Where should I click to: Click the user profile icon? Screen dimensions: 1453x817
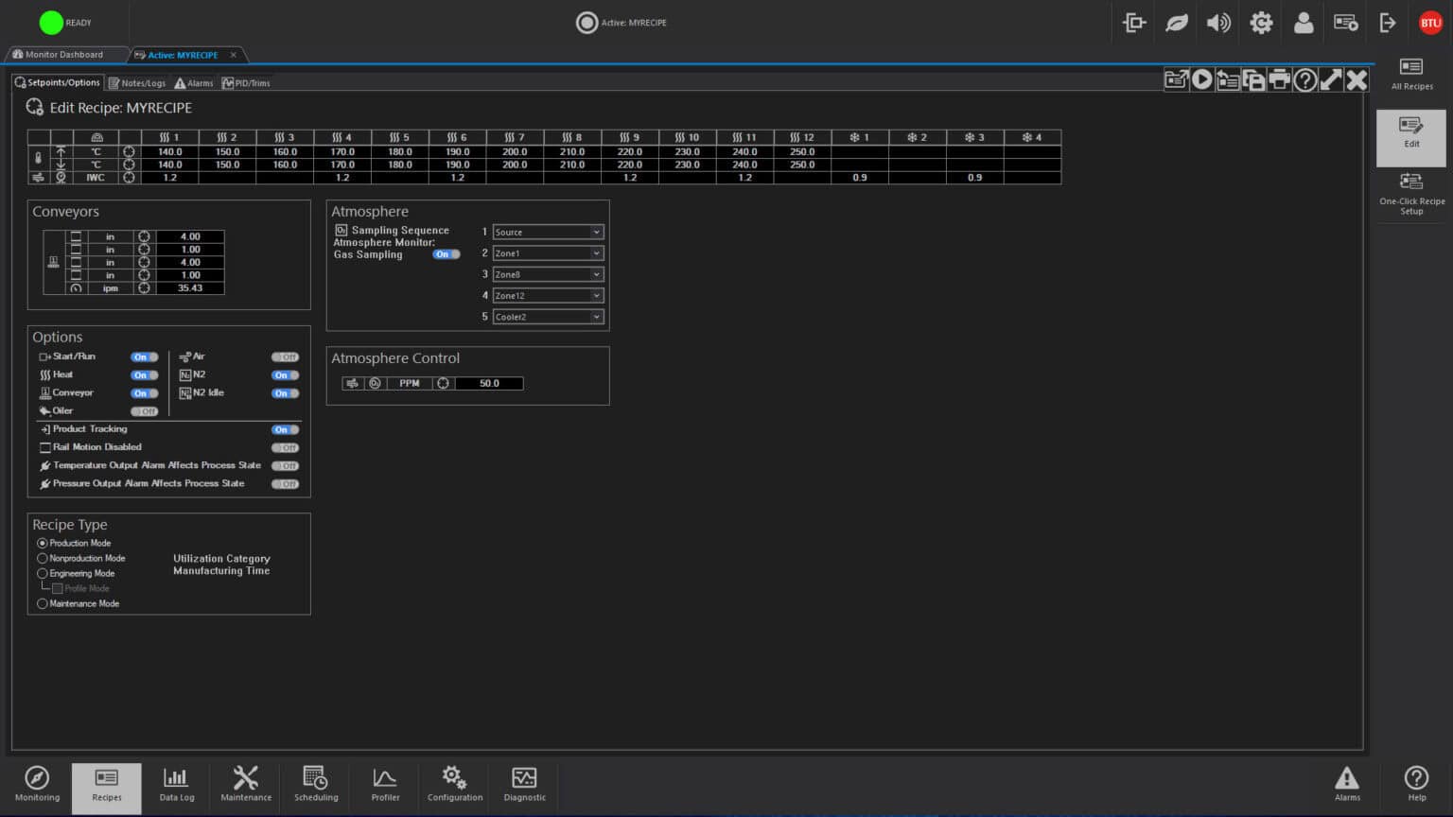click(x=1304, y=23)
